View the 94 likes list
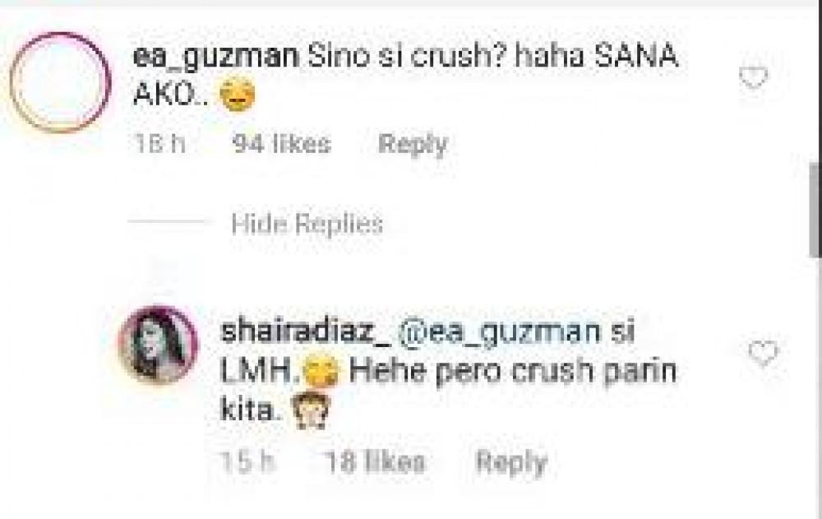Screen dimensions: 822x519 (281, 145)
